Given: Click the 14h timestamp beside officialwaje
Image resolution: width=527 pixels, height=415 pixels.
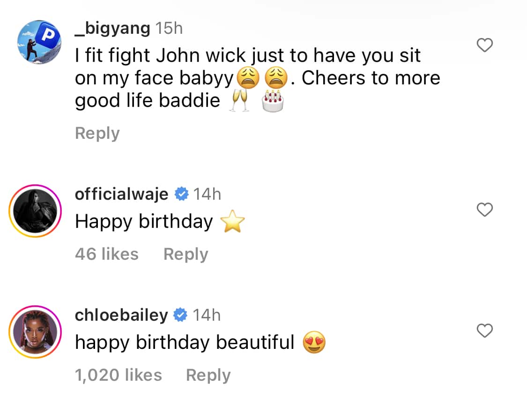Looking at the screenshot, I should pos(207,194).
